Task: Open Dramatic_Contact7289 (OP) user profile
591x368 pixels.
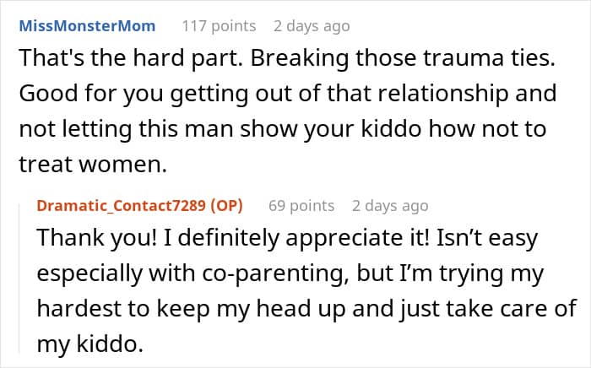Action: point(140,206)
